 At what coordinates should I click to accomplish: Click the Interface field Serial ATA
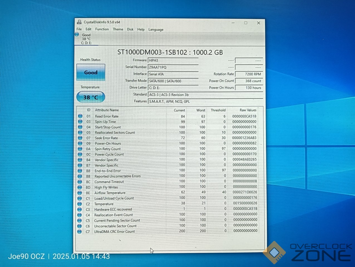pyautogui.click(x=173, y=74)
